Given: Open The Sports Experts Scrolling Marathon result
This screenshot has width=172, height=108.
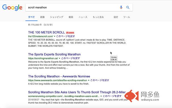Looking at the screenshot, I should tap(54, 54).
